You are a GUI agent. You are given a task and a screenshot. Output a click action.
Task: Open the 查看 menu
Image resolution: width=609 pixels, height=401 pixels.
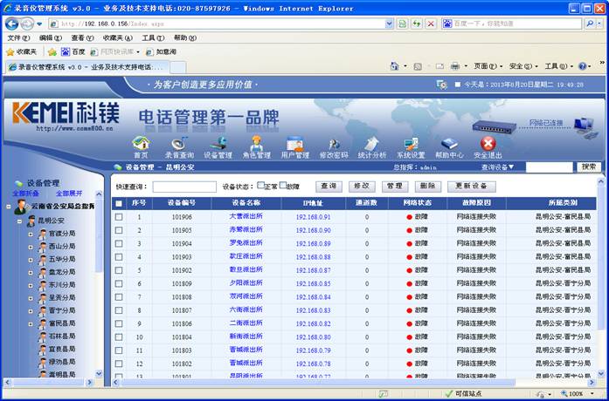82,38
